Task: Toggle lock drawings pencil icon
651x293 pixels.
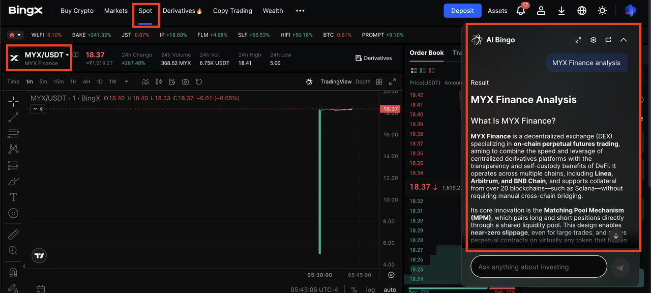Action: pyautogui.click(x=13, y=288)
